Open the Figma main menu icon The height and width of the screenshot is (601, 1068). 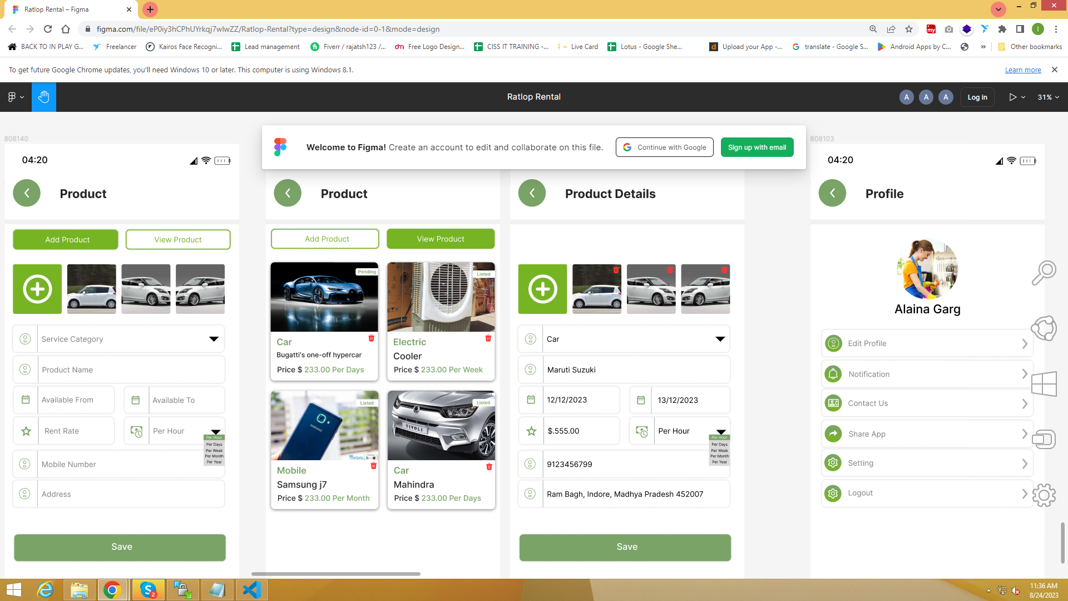point(12,97)
